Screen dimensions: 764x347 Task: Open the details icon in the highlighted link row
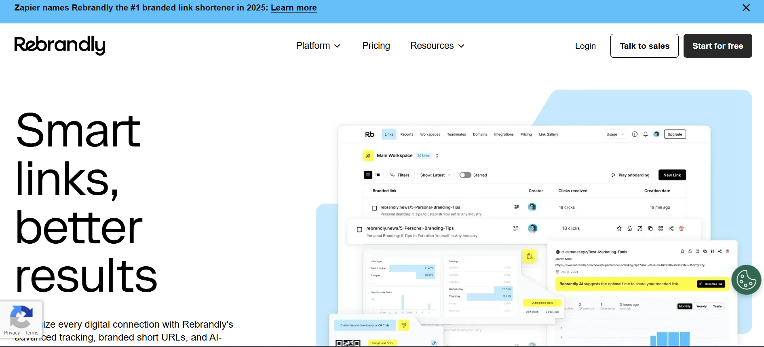515,228
